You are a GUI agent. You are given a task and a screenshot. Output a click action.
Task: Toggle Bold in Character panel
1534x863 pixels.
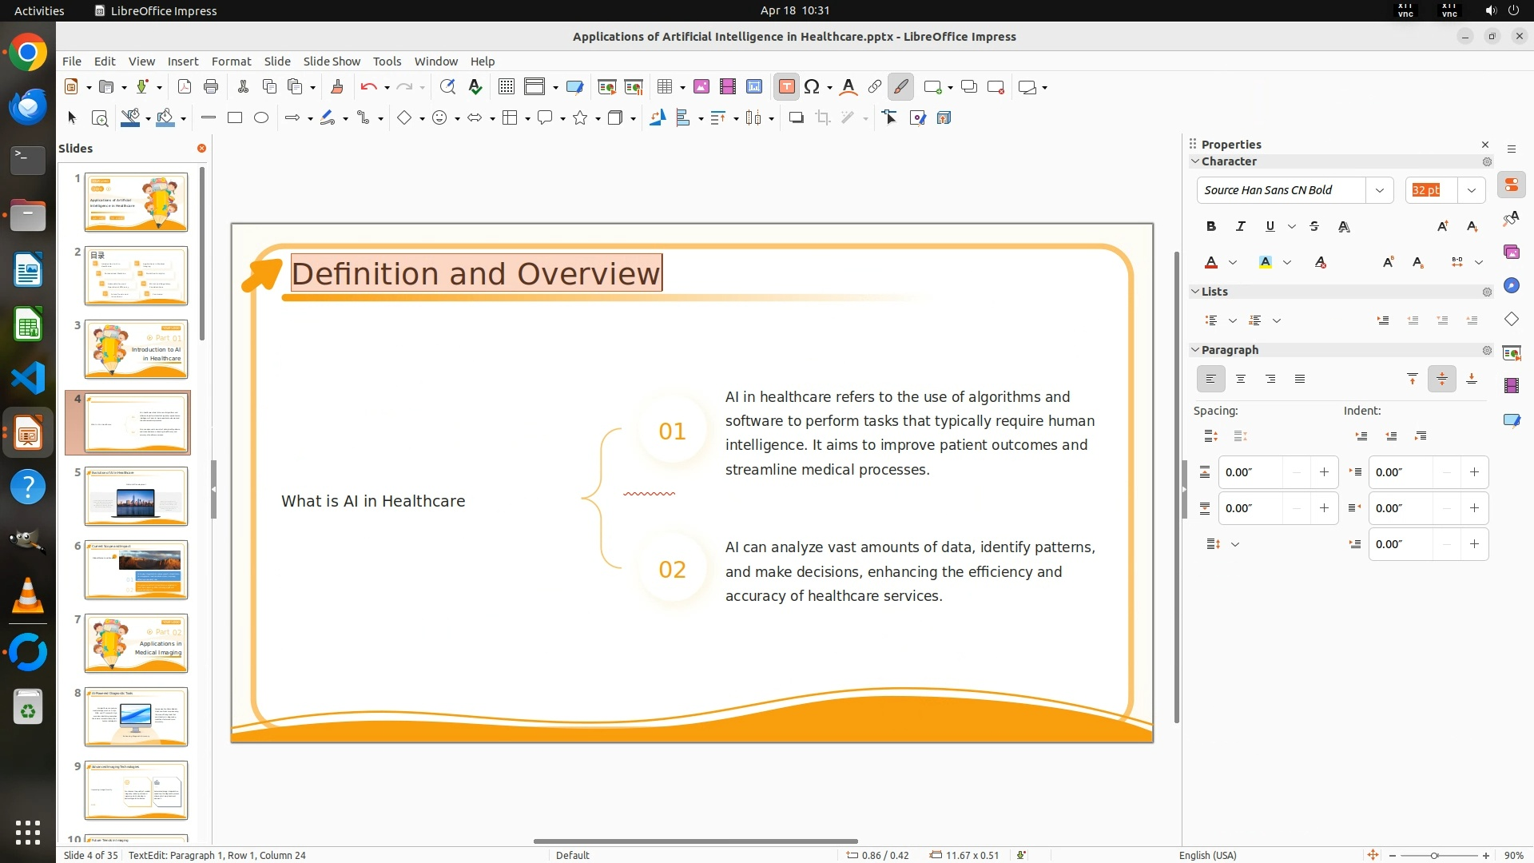pos(1210,227)
